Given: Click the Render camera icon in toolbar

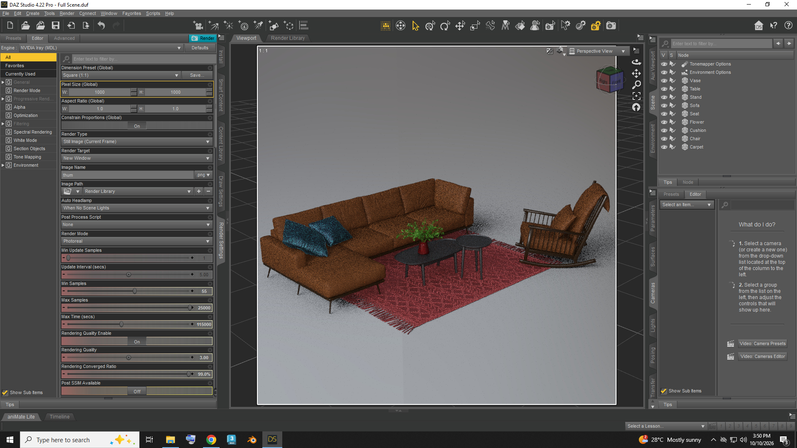Looking at the screenshot, I should click(x=611, y=26).
